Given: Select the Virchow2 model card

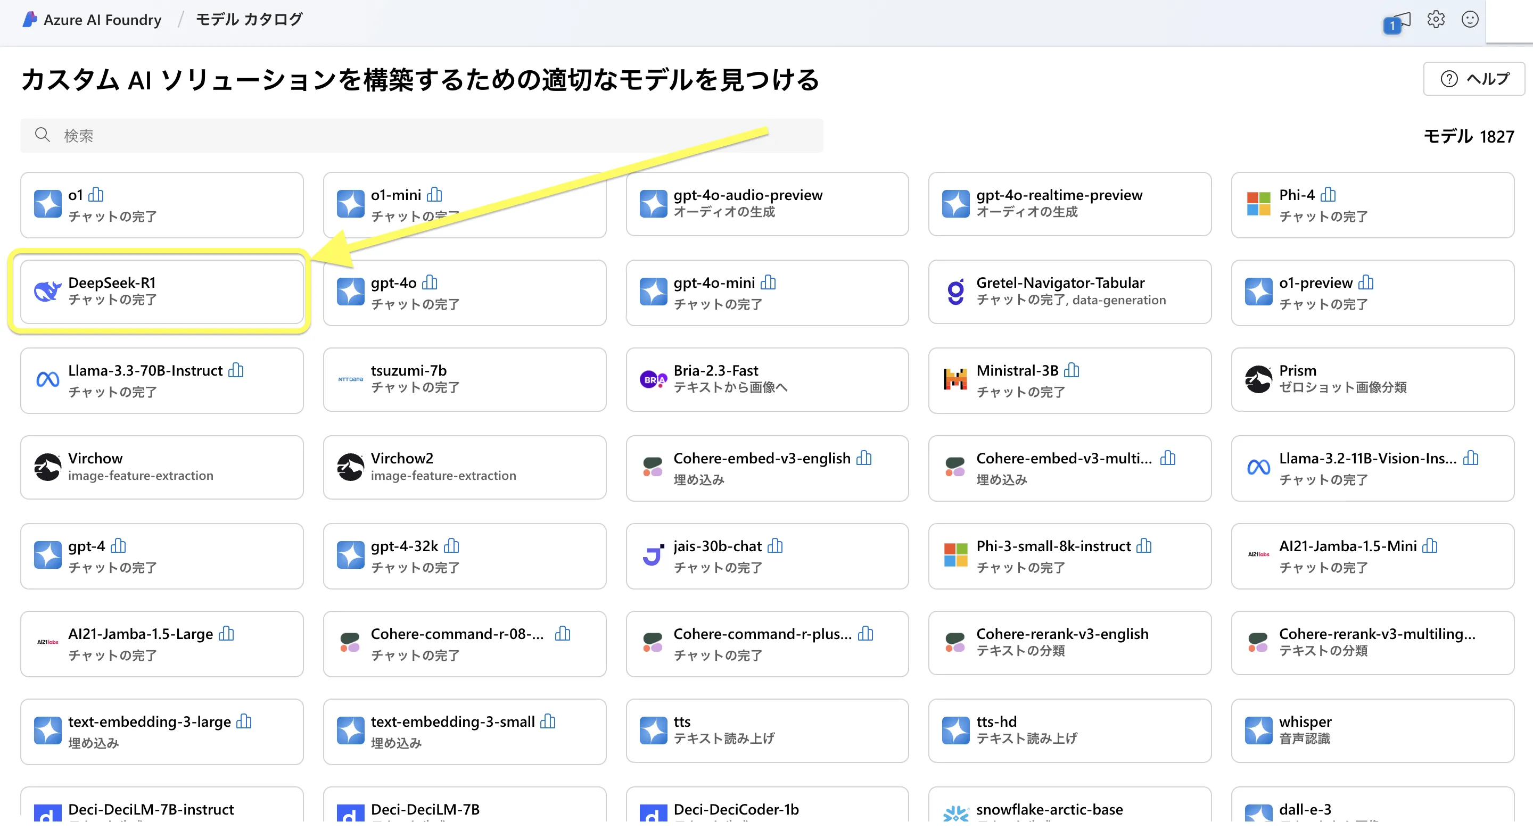Looking at the screenshot, I should click(x=464, y=467).
